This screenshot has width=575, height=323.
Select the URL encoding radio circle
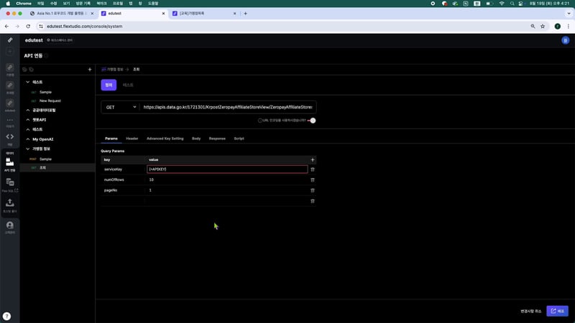260,121
